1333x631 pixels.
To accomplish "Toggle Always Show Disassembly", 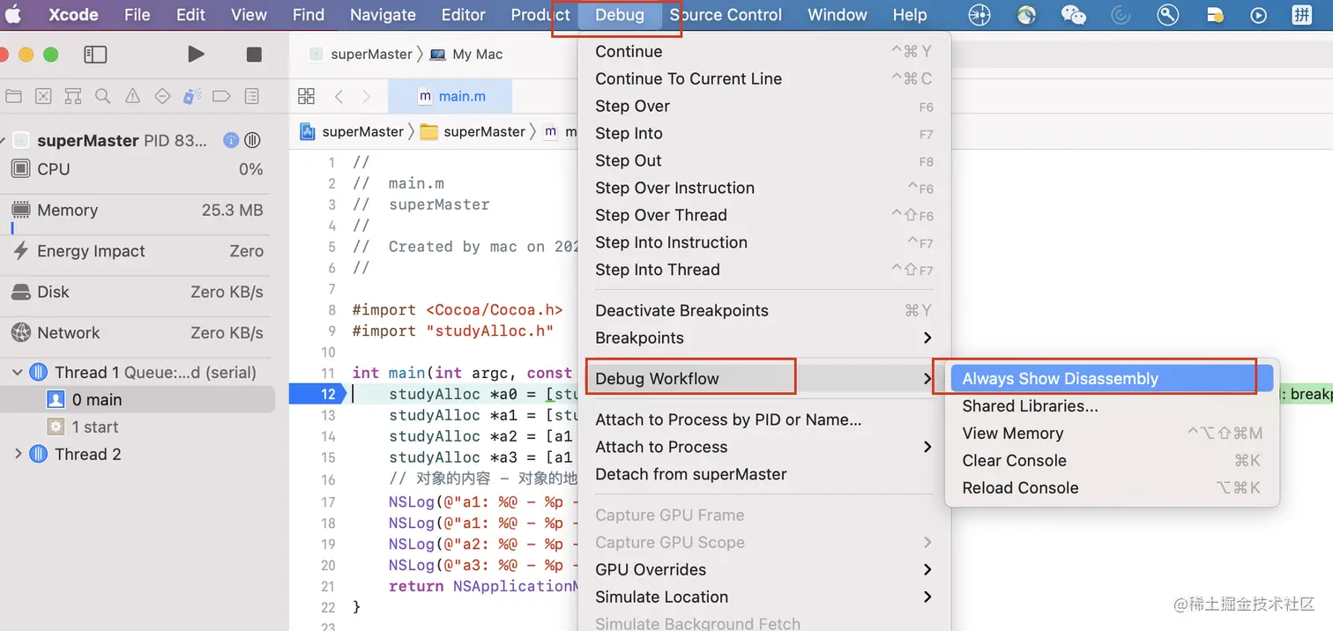I will pos(1112,379).
